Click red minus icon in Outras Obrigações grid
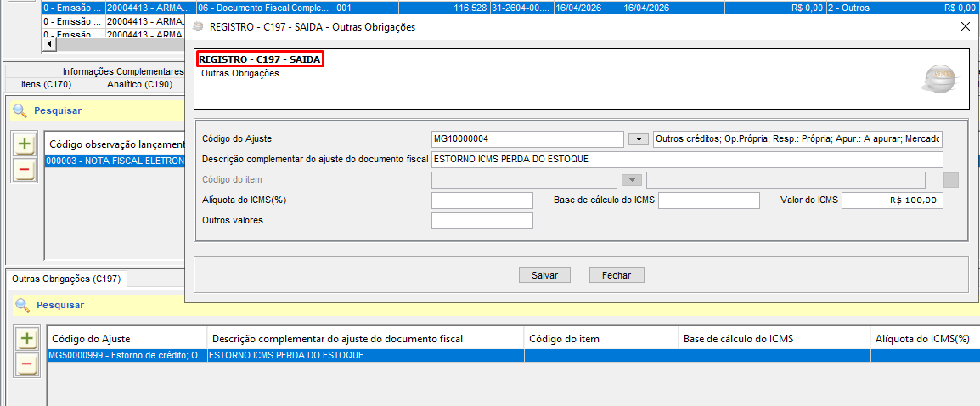The width and height of the screenshot is (980, 406). click(x=27, y=365)
